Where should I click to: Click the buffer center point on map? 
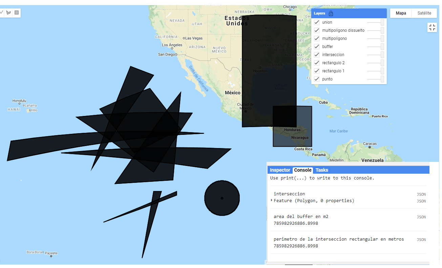222,198
